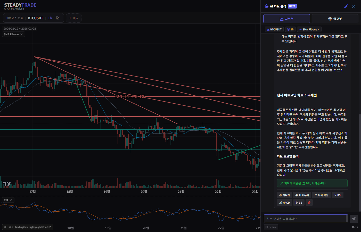Send the chart analysis message
The height and width of the screenshot is (232, 361).
[354, 219]
